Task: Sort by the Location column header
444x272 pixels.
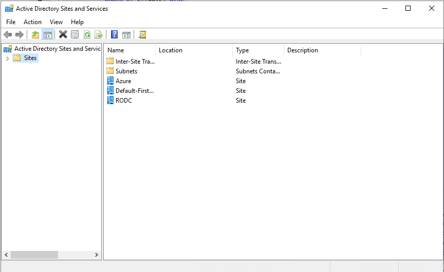Action: (194, 50)
